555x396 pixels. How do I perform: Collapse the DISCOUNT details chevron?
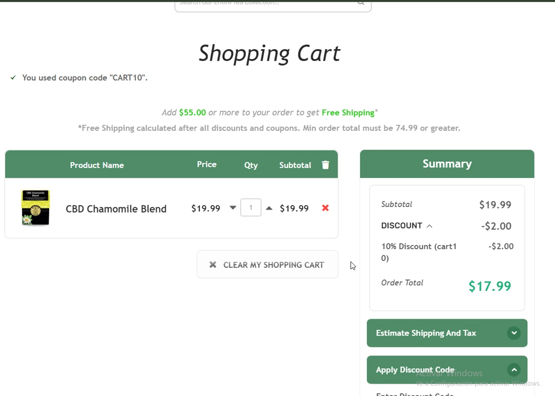pos(429,226)
